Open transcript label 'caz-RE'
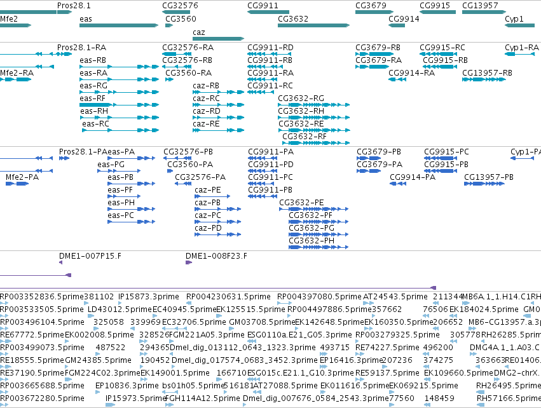The height and width of the screenshot is (408, 541). 206,123
